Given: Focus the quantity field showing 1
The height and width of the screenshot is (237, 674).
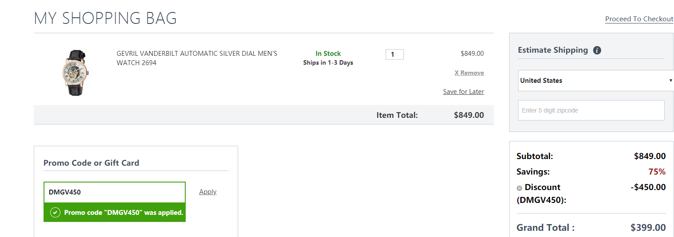Looking at the screenshot, I should click(395, 54).
